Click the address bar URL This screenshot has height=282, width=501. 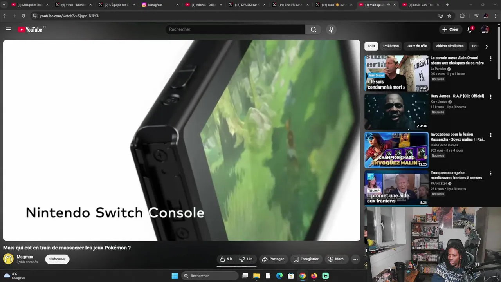point(69,16)
